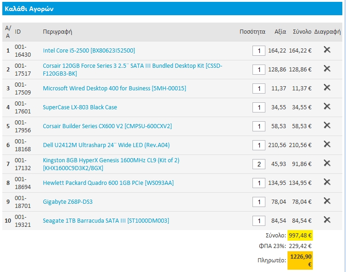Image resolution: width=346 pixels, height=272 pixels.
Task: Delete Intel Core i5-2500 from cart
Action: click(327, 50)
